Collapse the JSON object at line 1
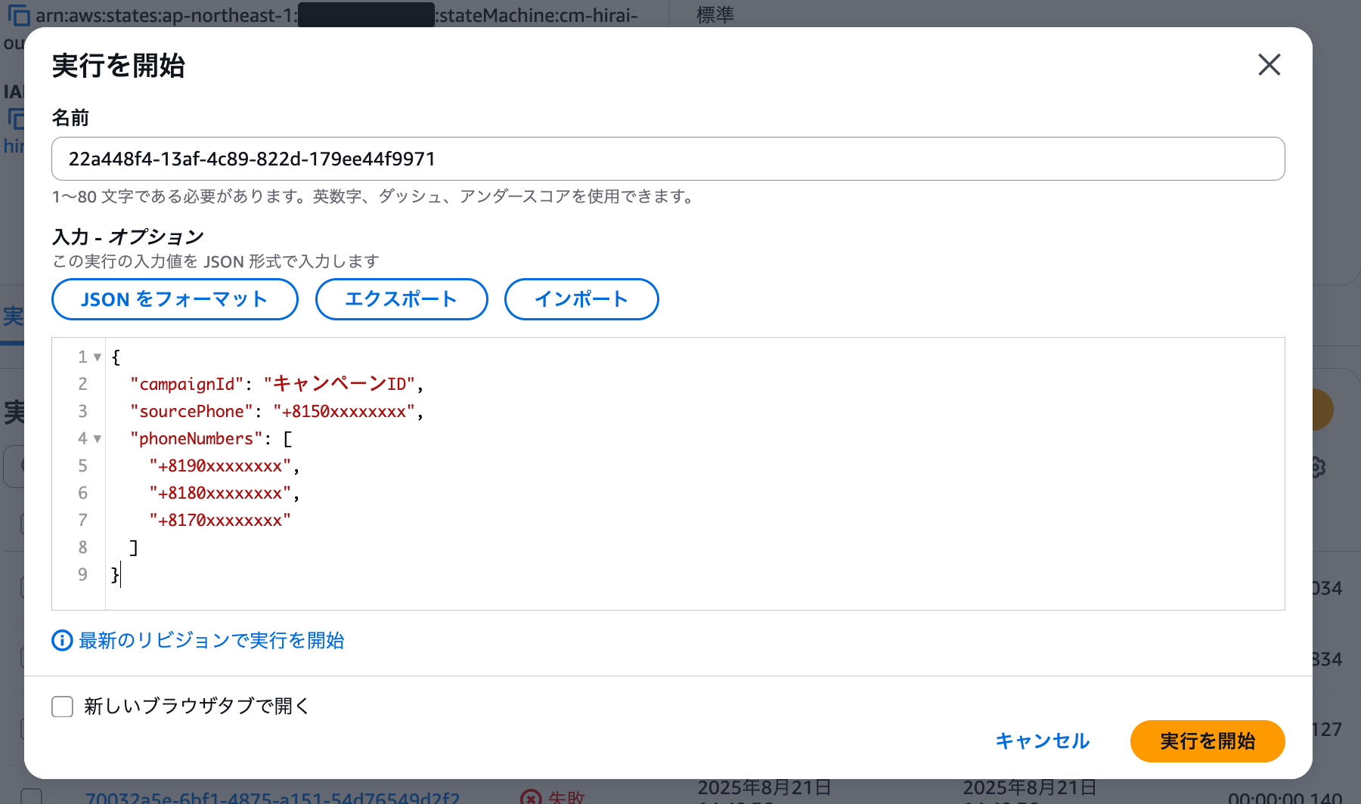This screenshot has width=1361, height=804. 98,357
